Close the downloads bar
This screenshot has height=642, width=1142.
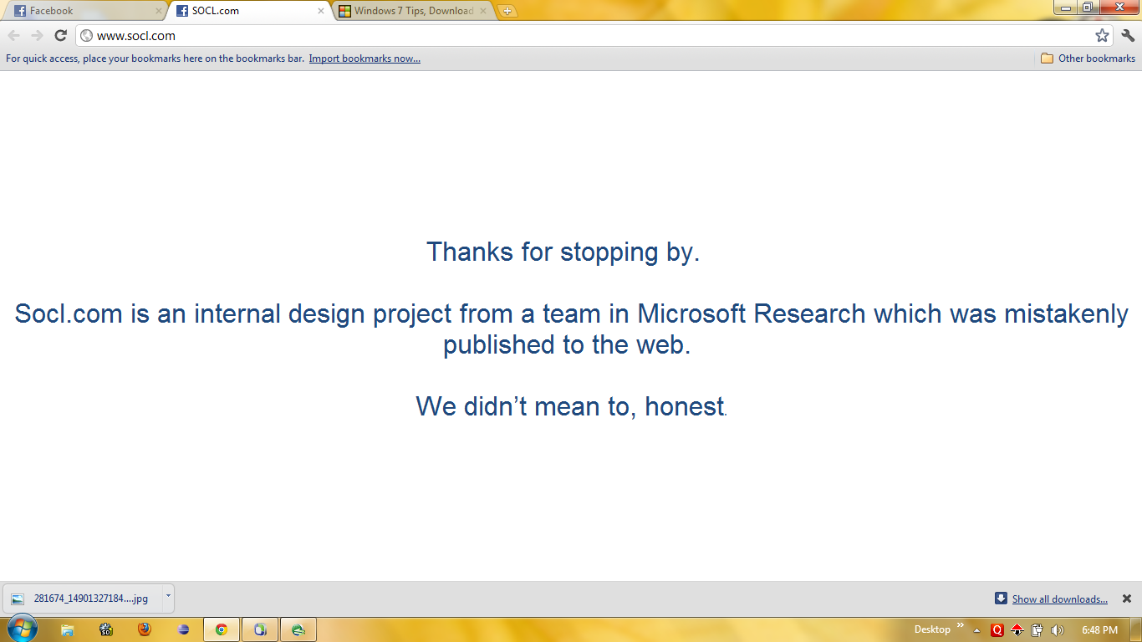1127,599
